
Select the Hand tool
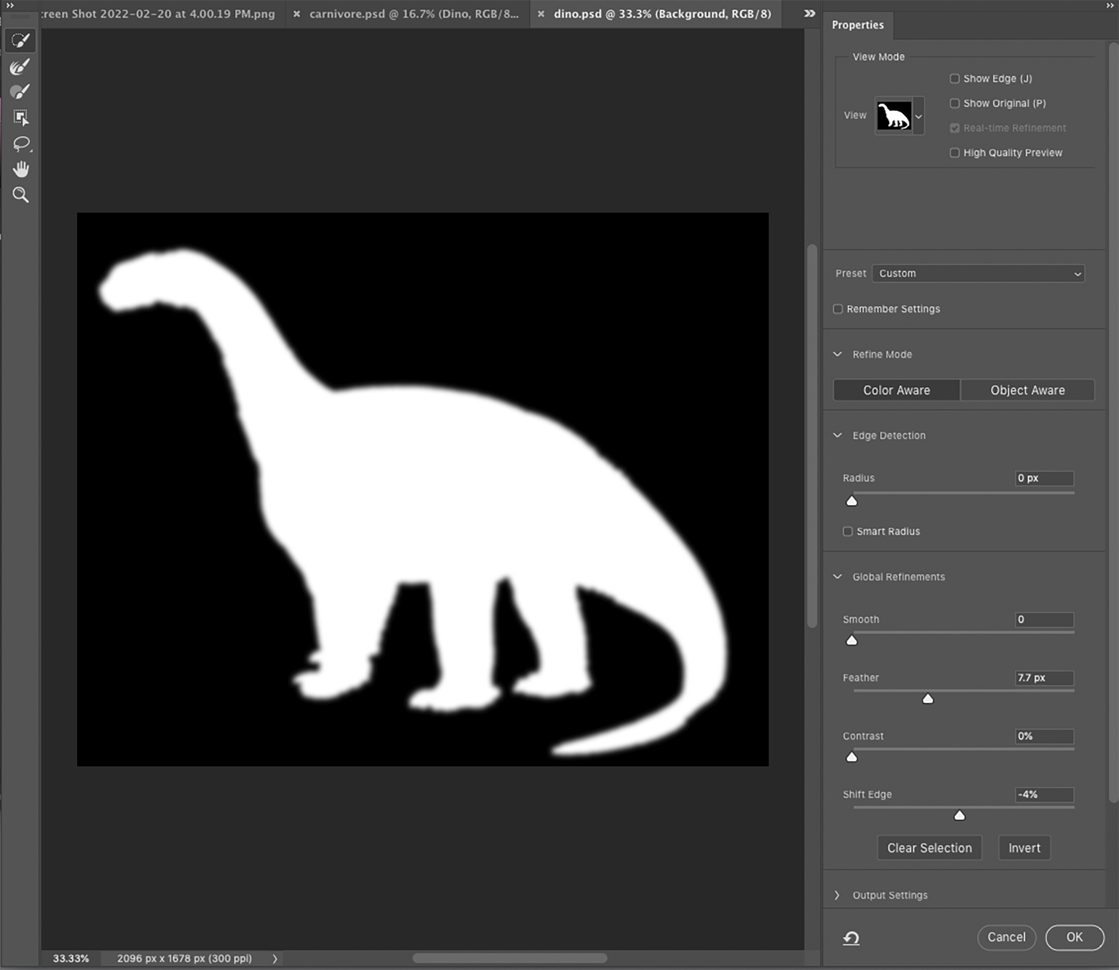[x=21, y=169]
